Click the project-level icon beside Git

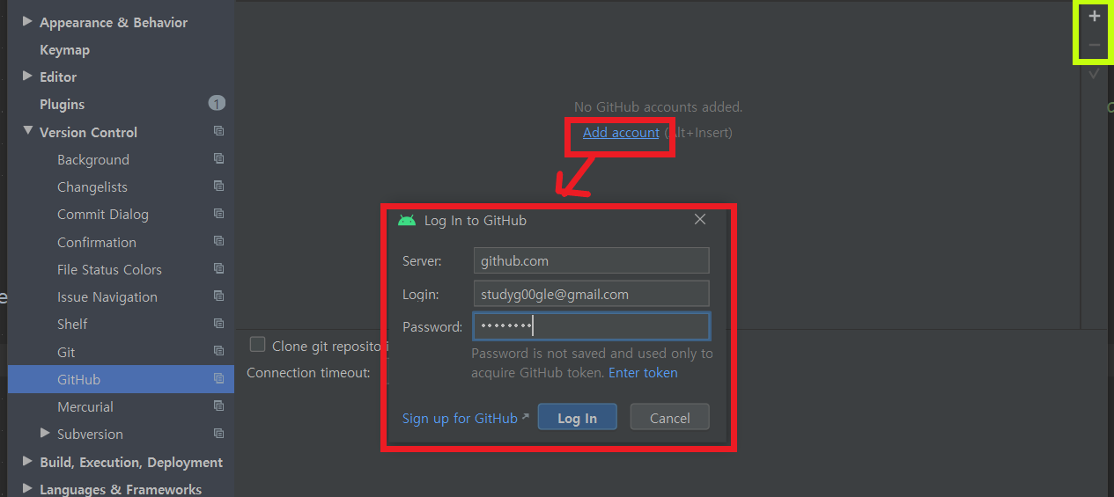(x=218, y=352)
